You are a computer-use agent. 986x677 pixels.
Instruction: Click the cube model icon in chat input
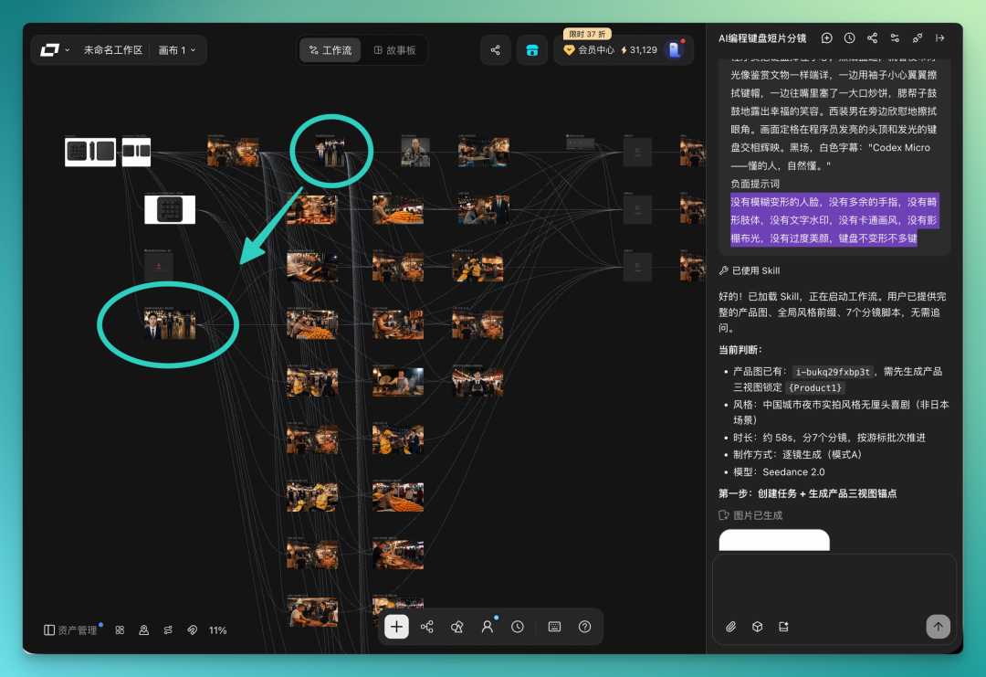pyautogui.click(x=757, y=627)
